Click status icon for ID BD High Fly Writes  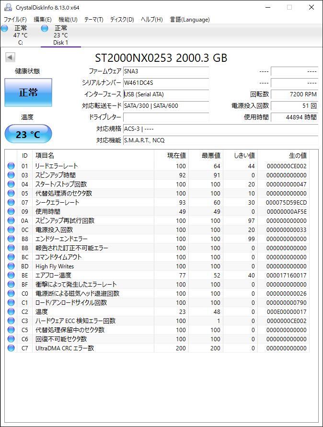[x=11, y=266]
